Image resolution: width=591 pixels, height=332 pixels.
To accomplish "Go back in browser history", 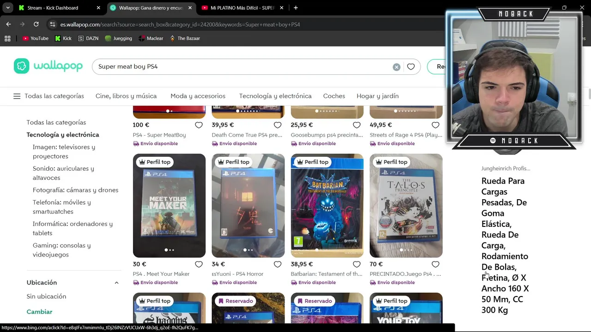I will [8, 24].
